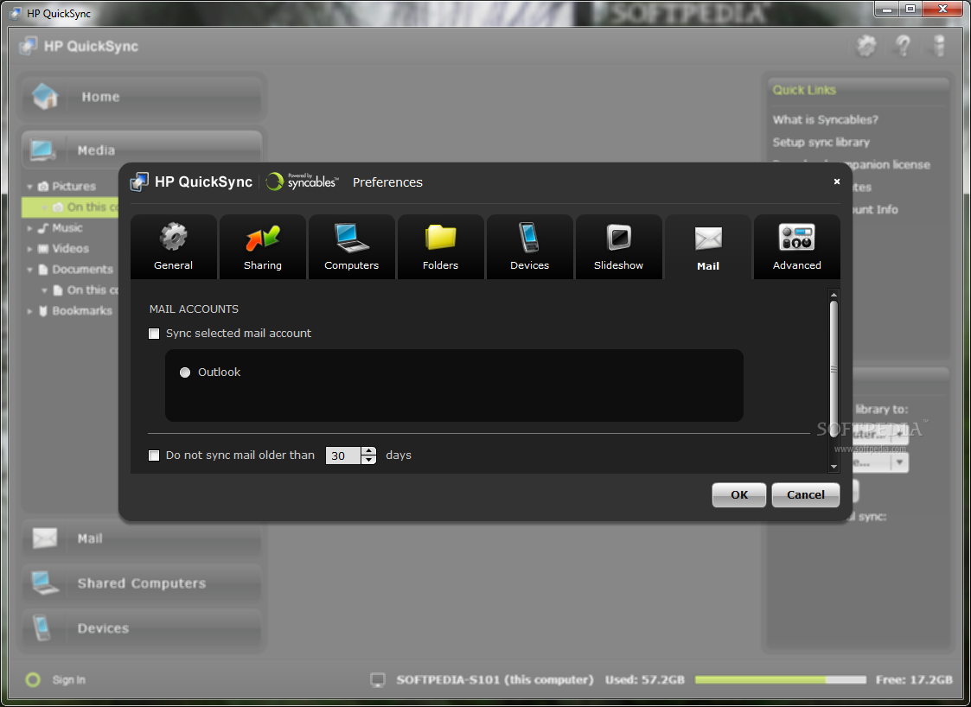This screenshot has width=971, height=707.
Task: Open the Computers preferences tab
Action: [x=351, y=247]
